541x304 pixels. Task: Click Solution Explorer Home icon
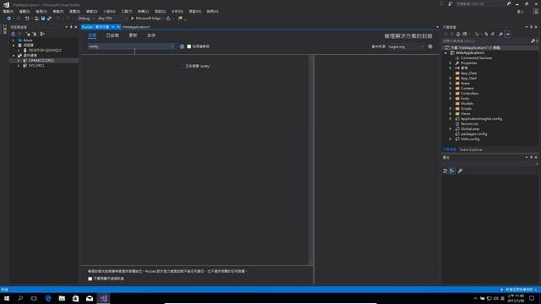[x=458, y=34]
